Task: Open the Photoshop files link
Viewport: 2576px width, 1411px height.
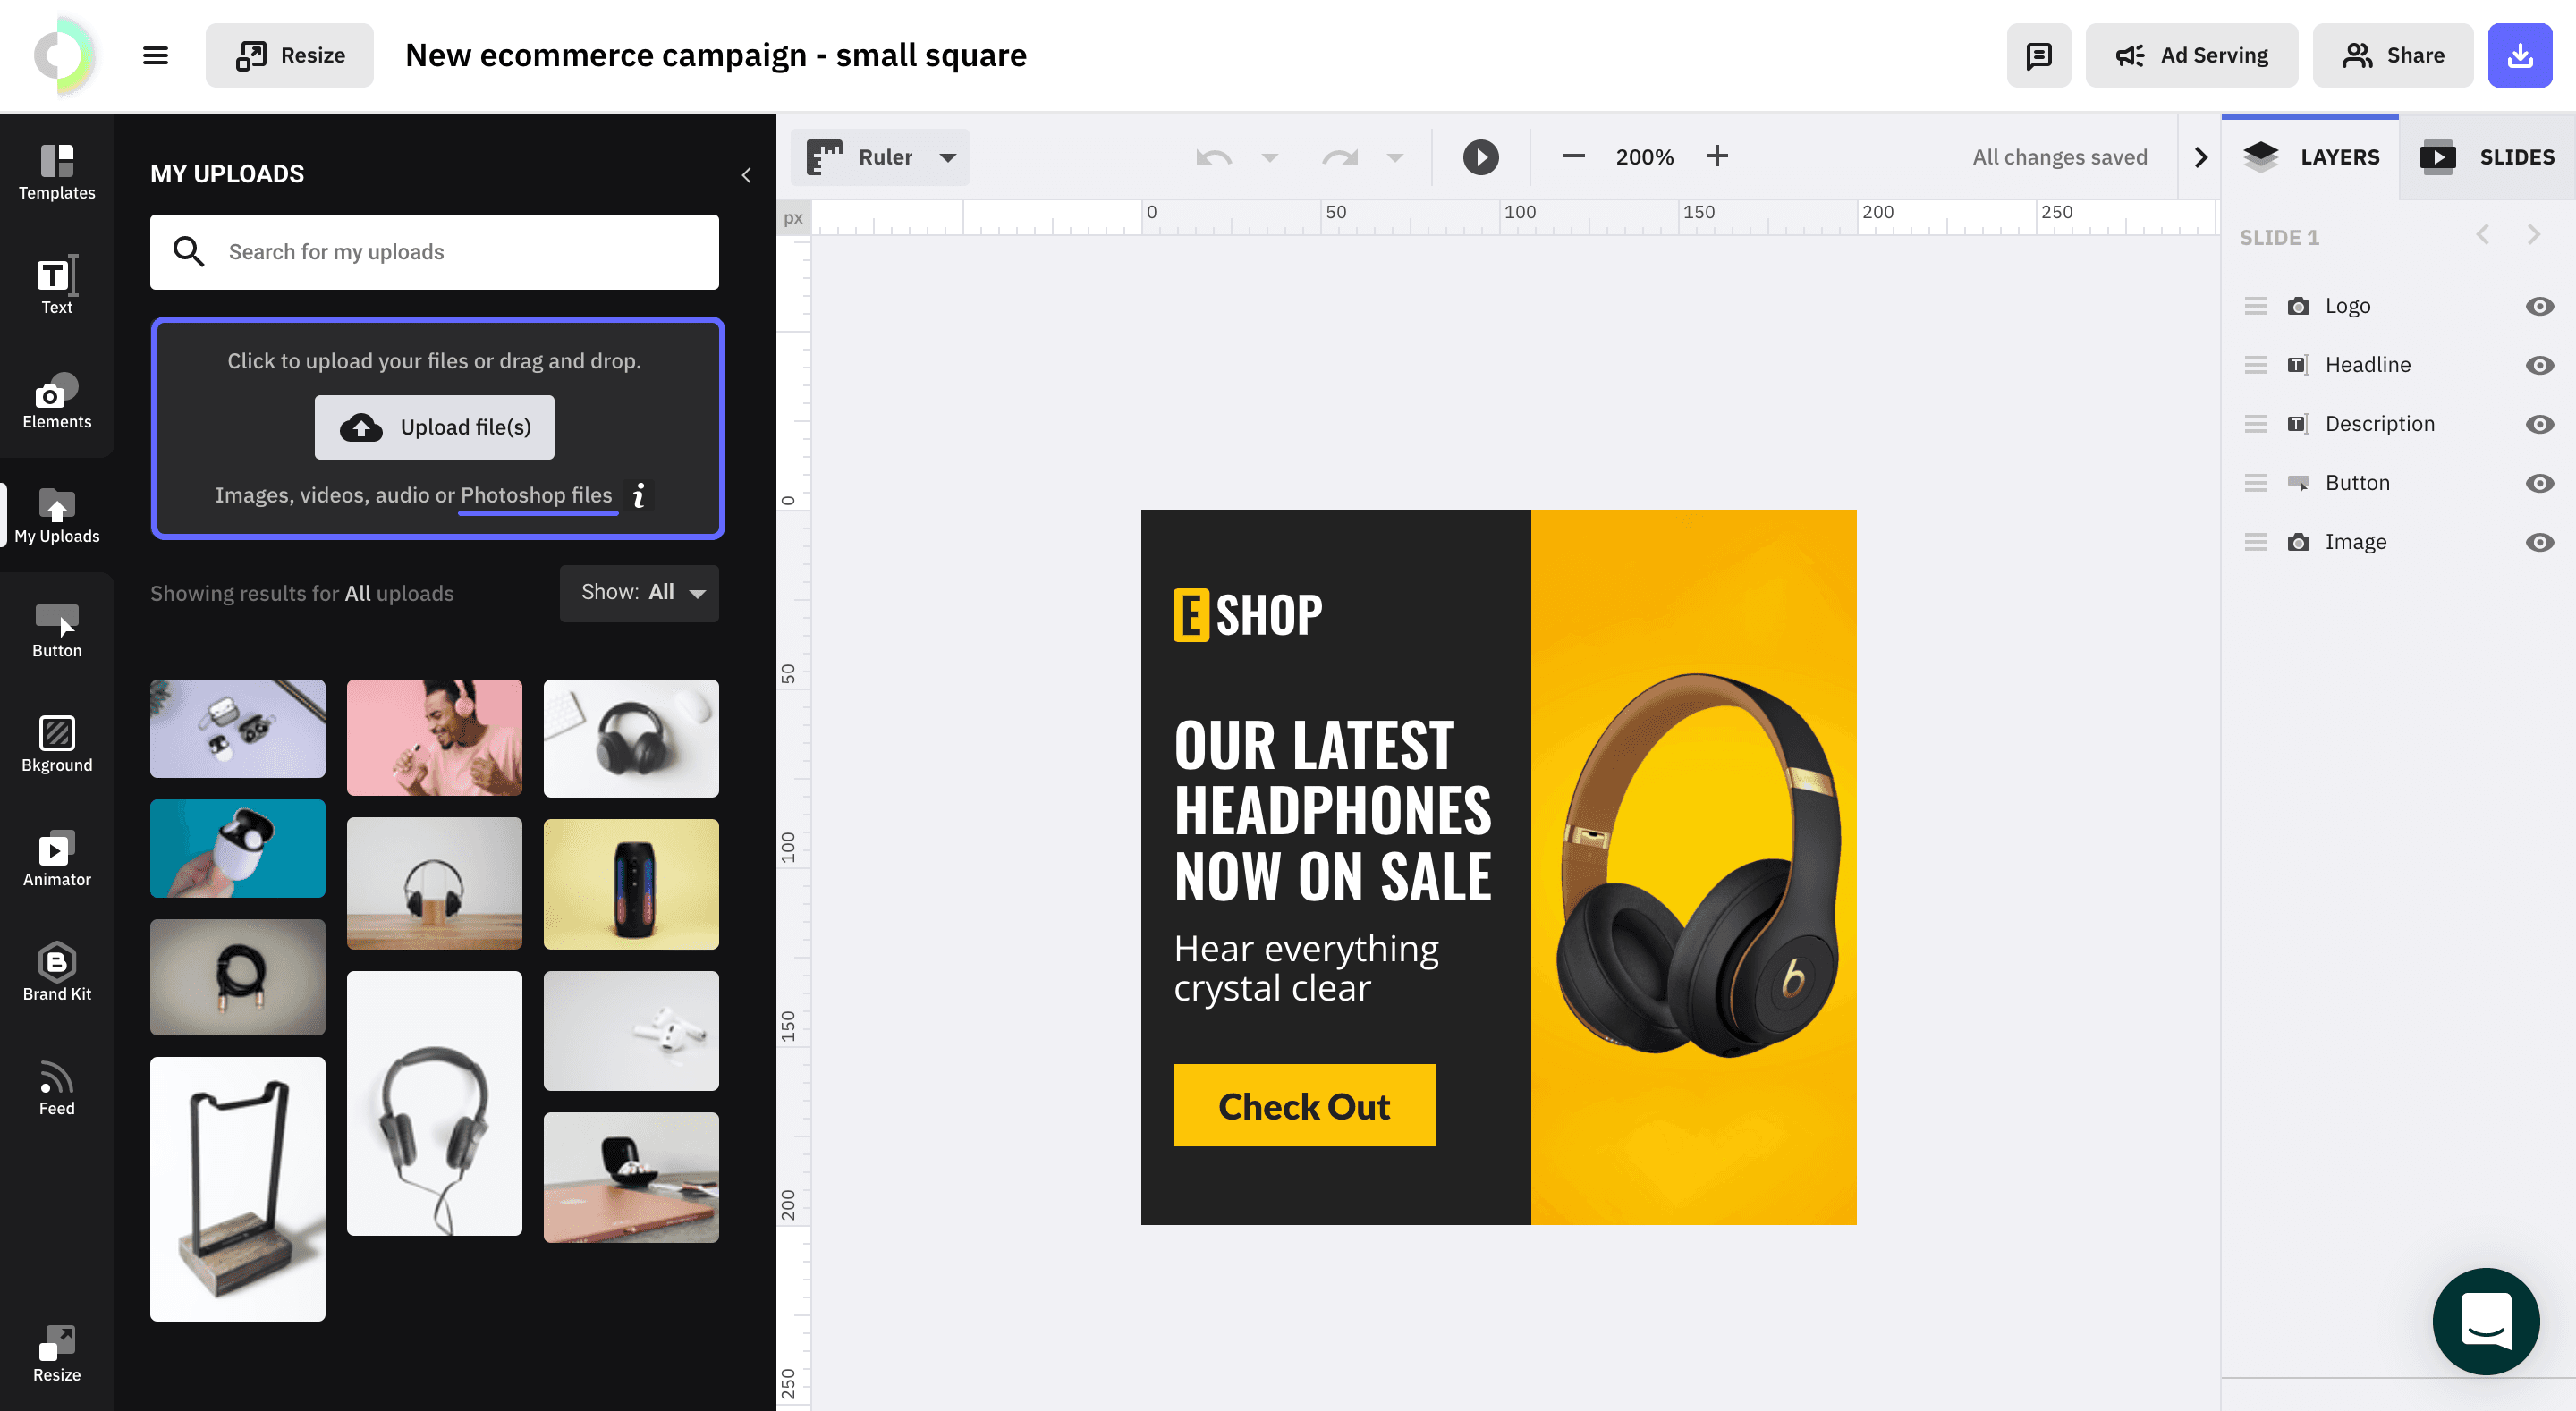Action: 536,495
